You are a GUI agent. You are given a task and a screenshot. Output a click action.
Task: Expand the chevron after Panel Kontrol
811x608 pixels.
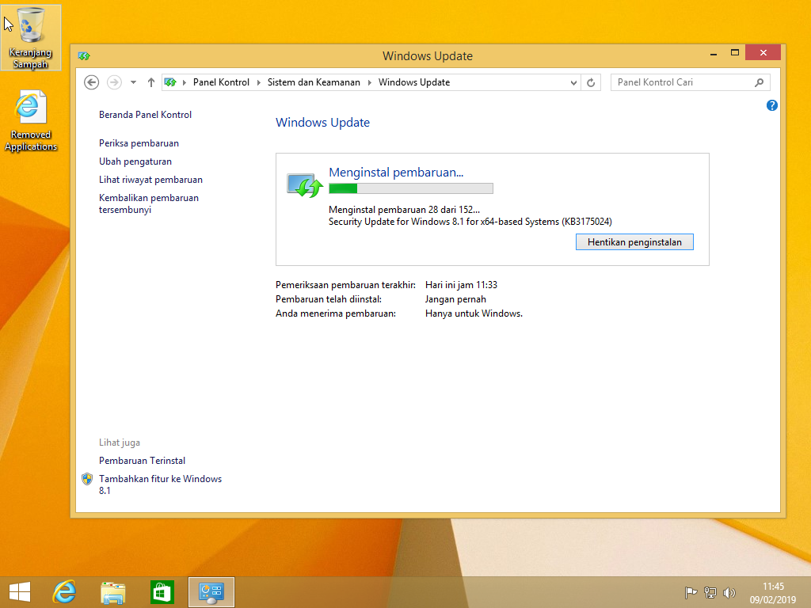(259, 82)
